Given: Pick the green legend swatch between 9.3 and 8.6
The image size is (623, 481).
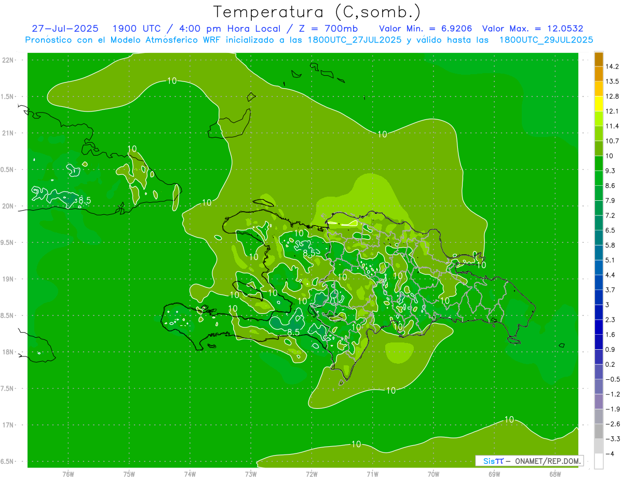Looking at the screenshot, I should click(599, 178).
